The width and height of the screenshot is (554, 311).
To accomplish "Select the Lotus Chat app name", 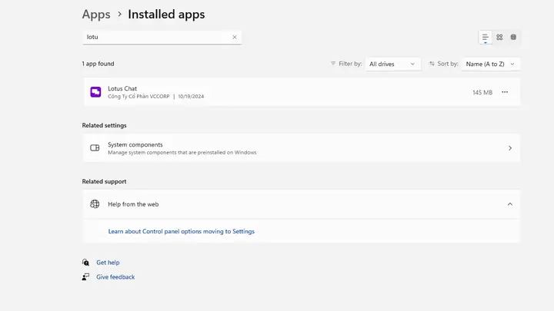I will coord(122,88).
